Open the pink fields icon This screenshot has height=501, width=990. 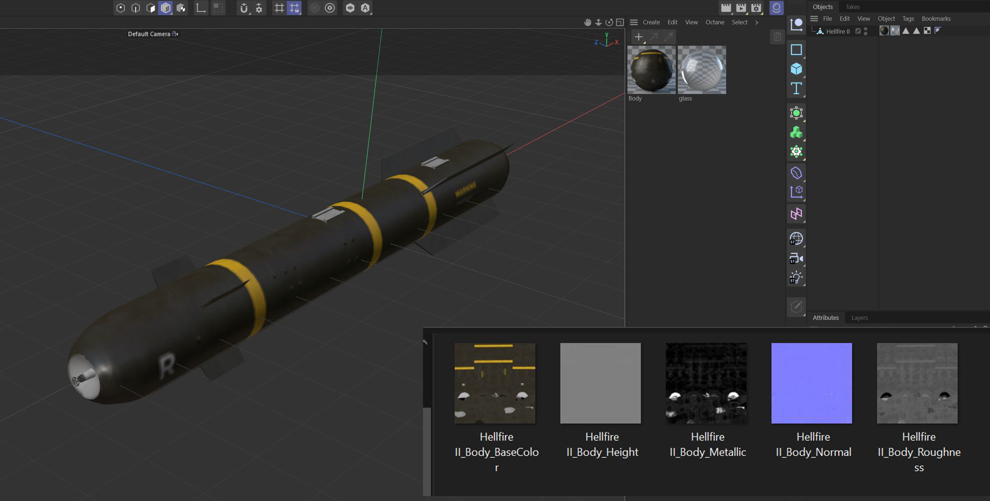796,214
